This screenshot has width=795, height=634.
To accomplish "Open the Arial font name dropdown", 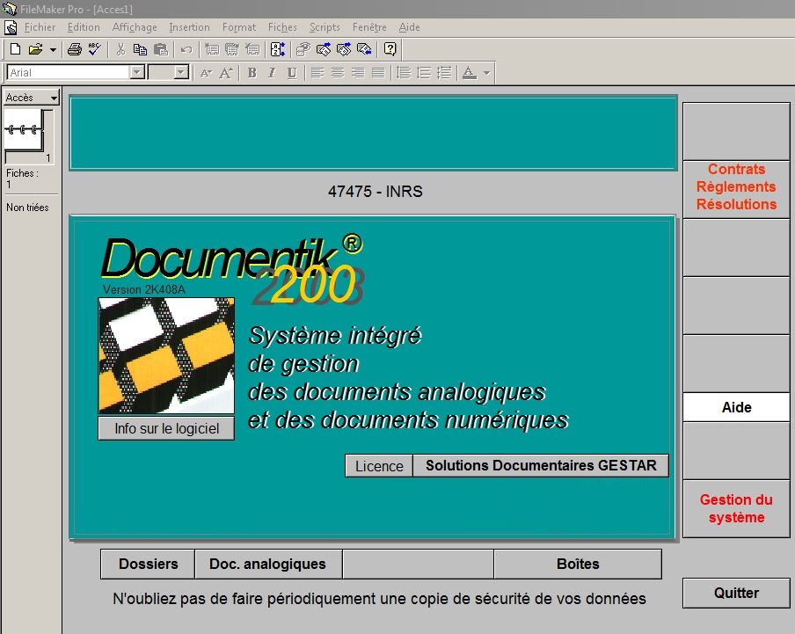I will 137,72.
